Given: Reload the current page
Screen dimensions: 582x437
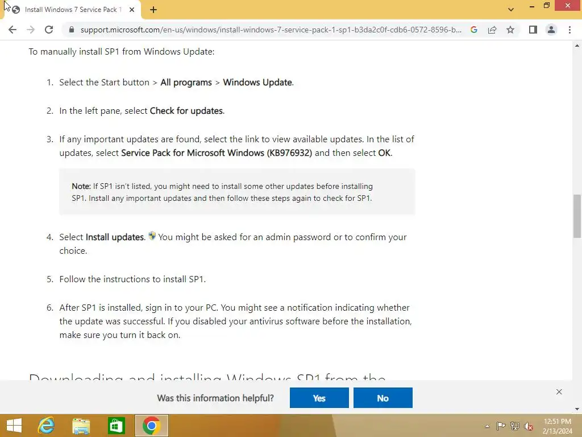Looking at the screenshot, I should pos(49,30).
